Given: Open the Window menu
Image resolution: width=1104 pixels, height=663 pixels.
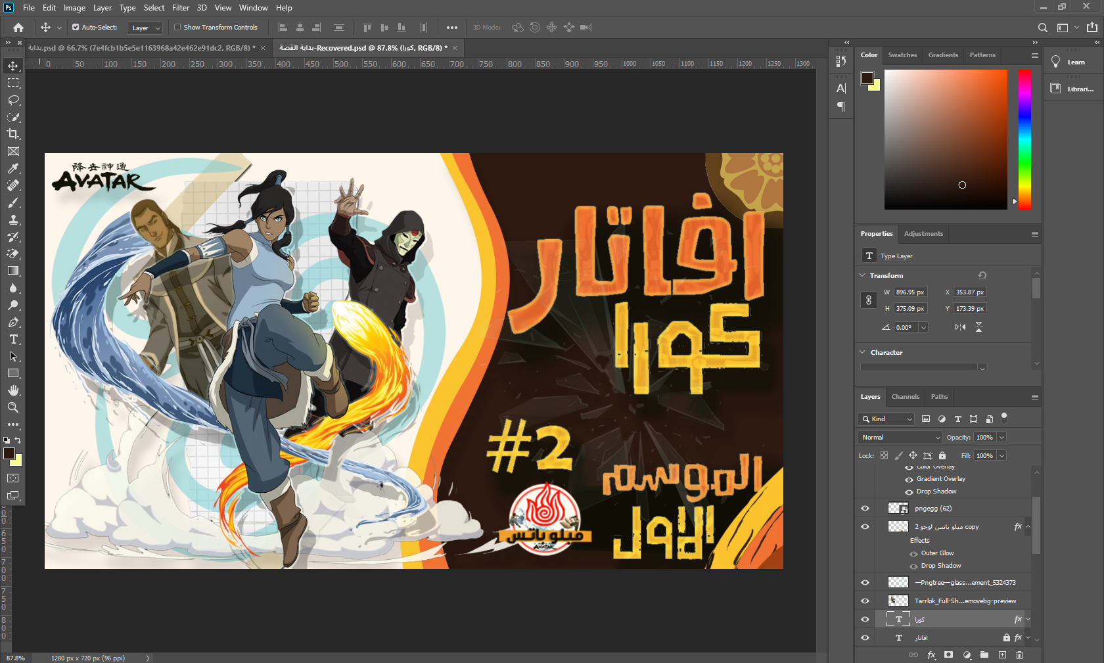Looking at the screenshot, I should 253,8.
